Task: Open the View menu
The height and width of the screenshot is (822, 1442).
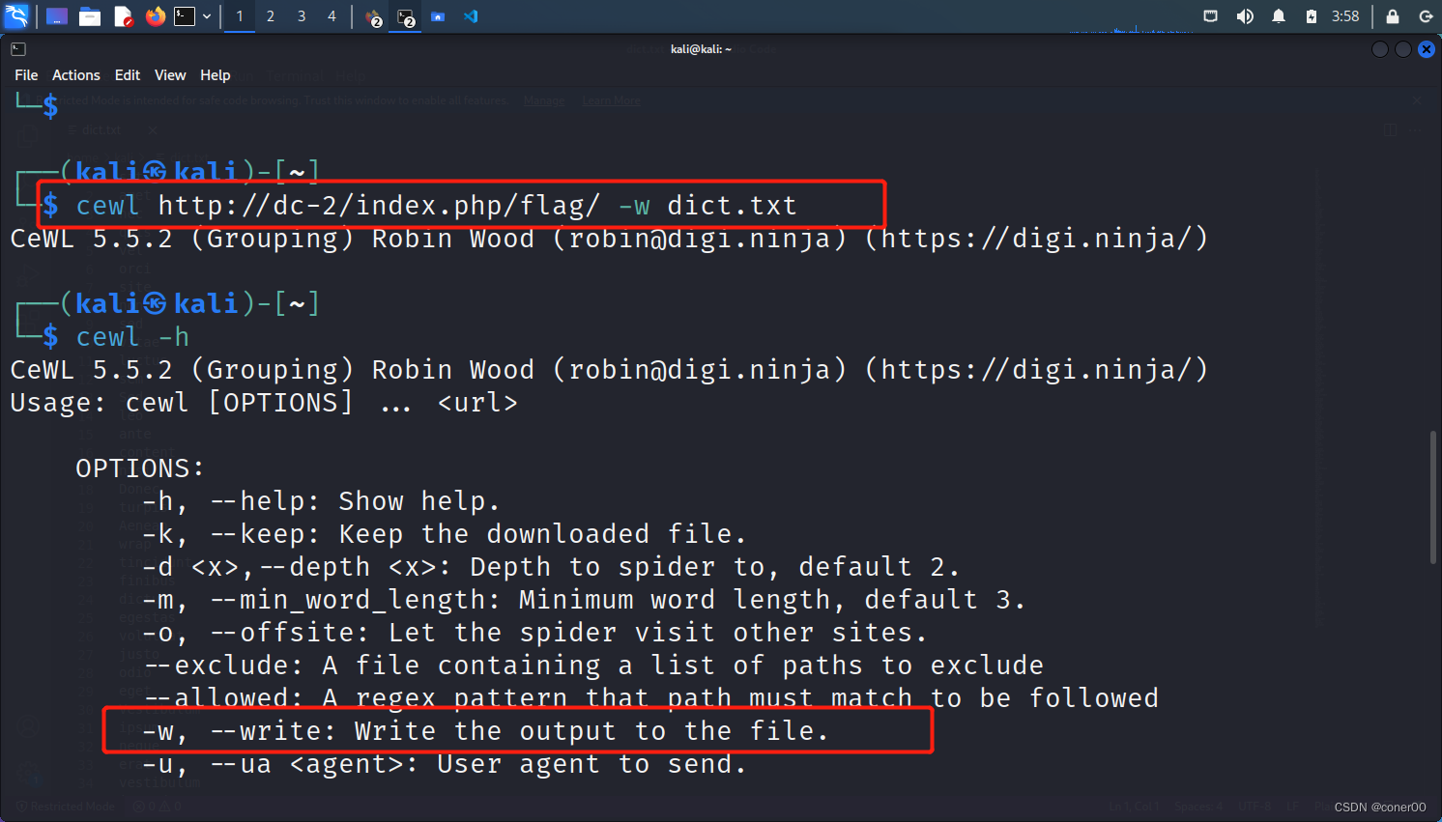Action: pos(170,74)
